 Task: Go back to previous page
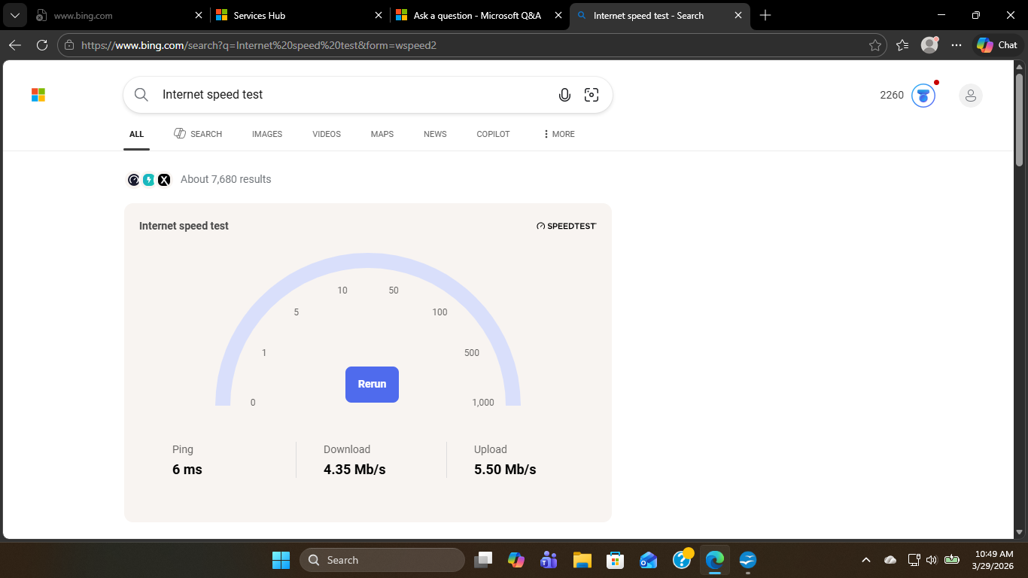click(x=15, y=45)
